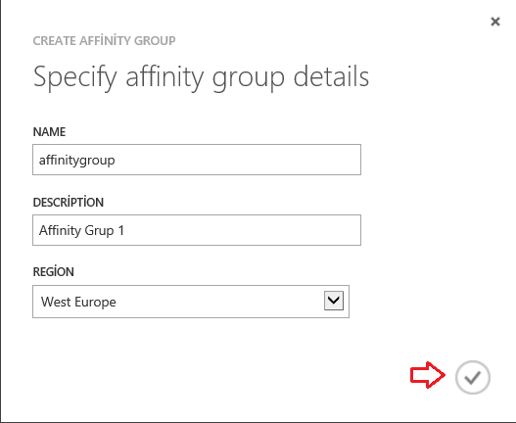
Task: Click 'West Europe' text in Region box
Action: [x=78, y=302]
